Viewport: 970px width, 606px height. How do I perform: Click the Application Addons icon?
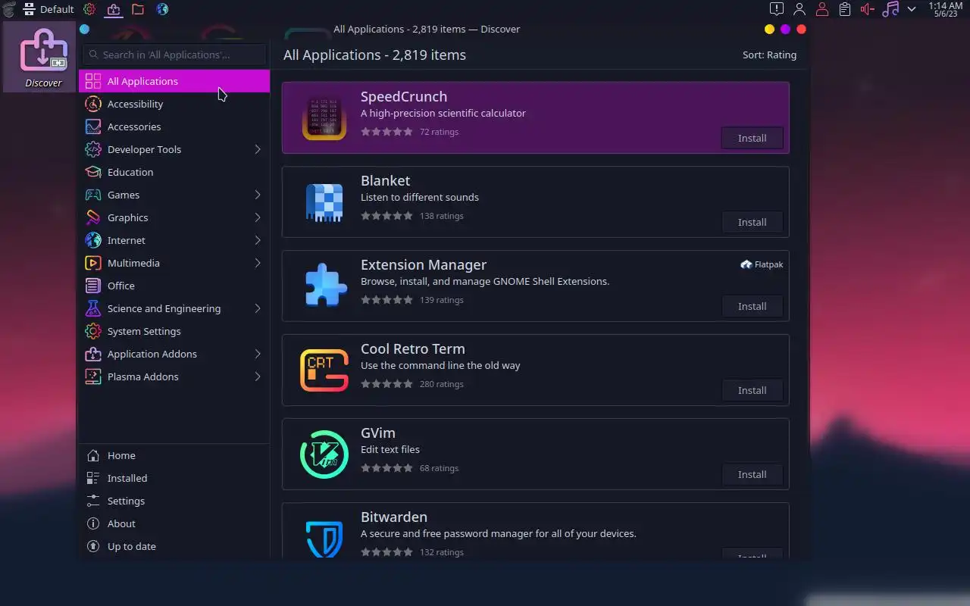[93, 354]
